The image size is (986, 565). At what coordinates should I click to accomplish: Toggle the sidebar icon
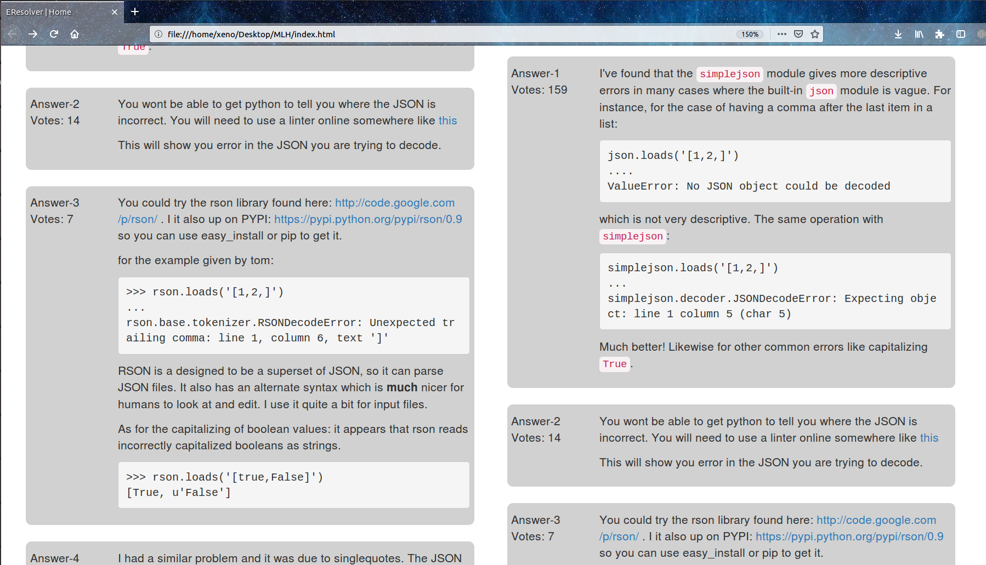coord(961,34)
